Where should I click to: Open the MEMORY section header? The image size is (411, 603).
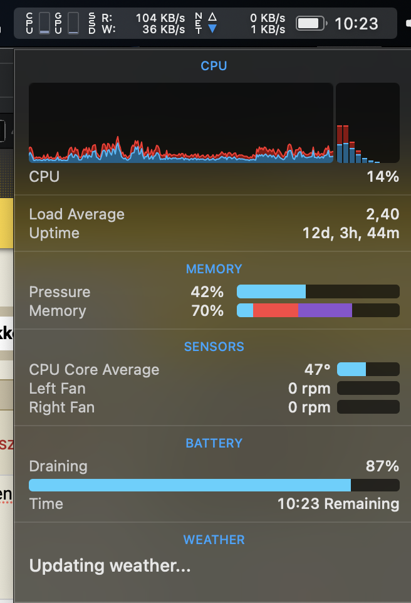[x=214, y=269]
